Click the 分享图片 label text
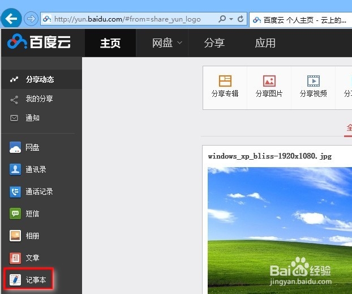The image size is (352, 294). tap(269, 93)
